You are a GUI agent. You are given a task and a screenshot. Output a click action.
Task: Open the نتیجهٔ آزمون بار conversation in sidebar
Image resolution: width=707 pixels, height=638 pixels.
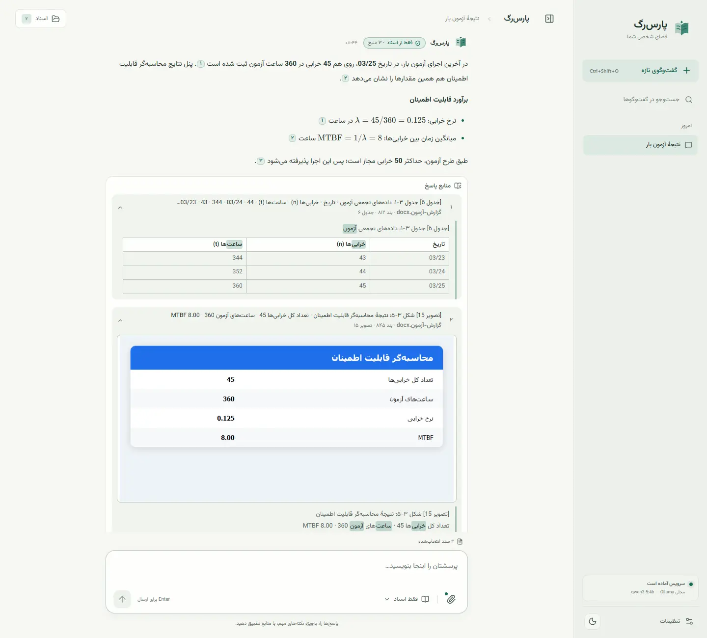(x=640, y=145)
